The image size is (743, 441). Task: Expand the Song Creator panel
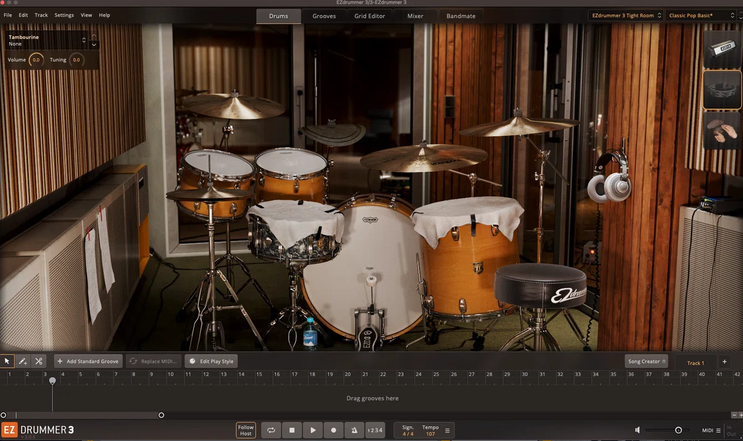tap(647, 361)
